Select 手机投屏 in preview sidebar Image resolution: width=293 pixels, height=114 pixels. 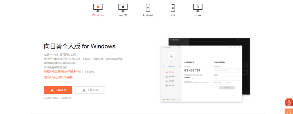pyautogui.click(x=170, y=85)
